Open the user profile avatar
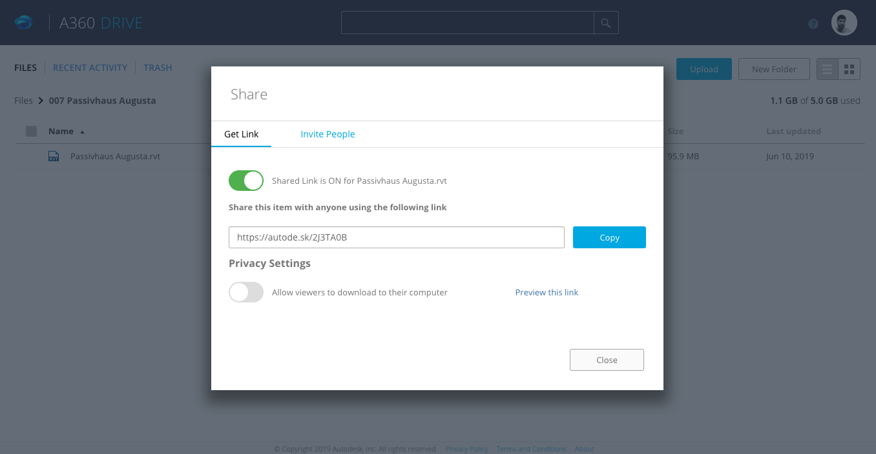This screenshot has height=454, width=876. (x=844, y=23)
